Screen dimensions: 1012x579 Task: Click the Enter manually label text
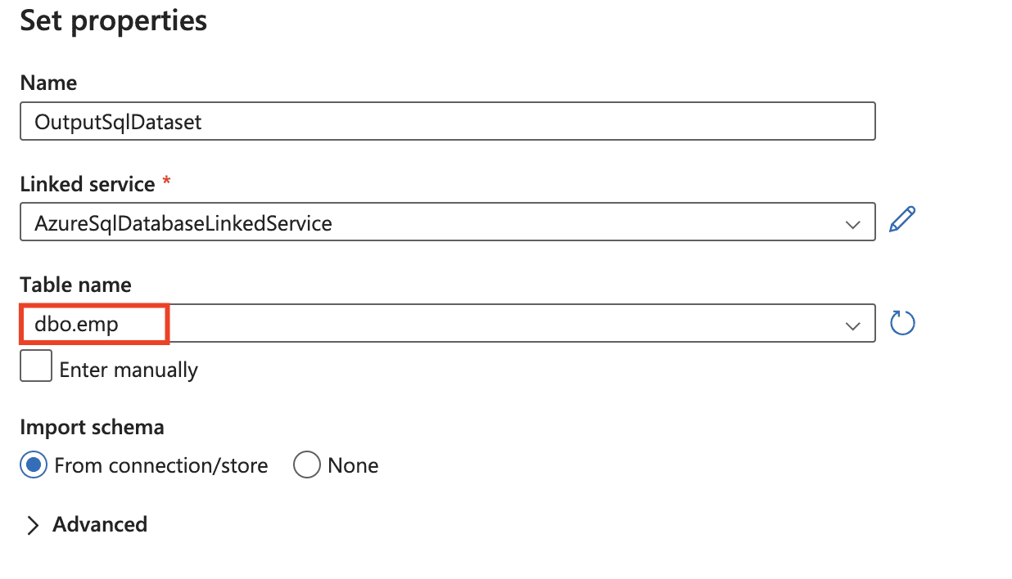(x=129, y=370)
